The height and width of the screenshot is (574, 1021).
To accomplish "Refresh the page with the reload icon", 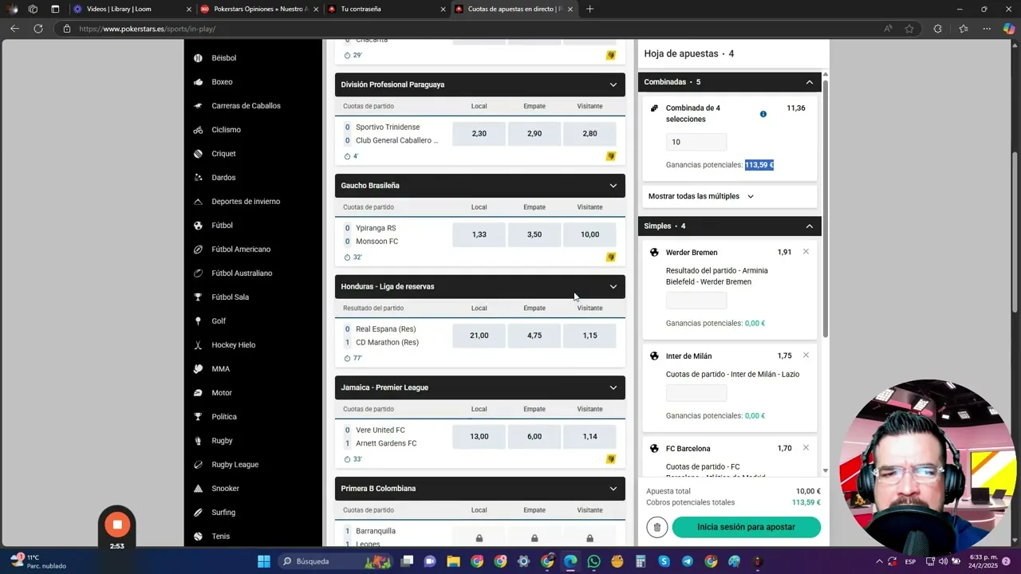I will (x=37, y=29).
